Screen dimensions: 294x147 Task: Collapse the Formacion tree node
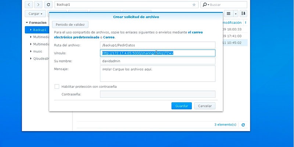pos(27,22)
